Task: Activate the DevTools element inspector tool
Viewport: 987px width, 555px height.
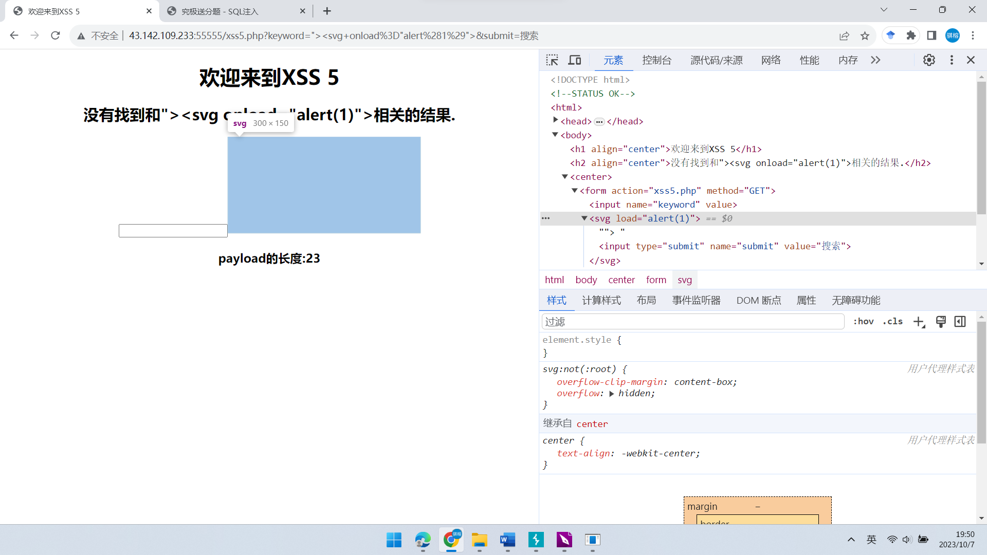Action: click(x=552, y=60)
